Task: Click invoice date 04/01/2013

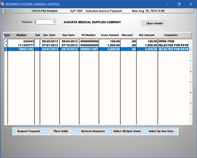Action: coord(50,49)
